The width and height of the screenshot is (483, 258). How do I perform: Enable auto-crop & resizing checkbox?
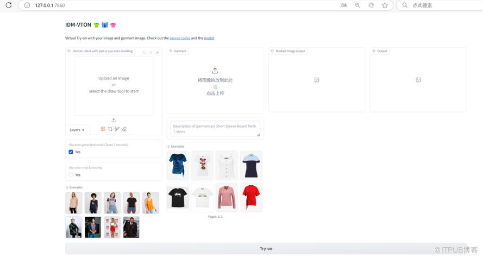point(71,175)
